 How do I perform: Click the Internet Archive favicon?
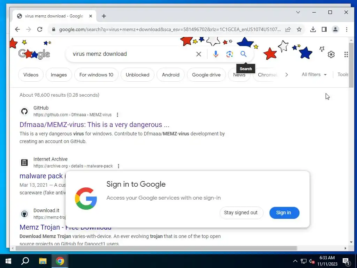24,163
